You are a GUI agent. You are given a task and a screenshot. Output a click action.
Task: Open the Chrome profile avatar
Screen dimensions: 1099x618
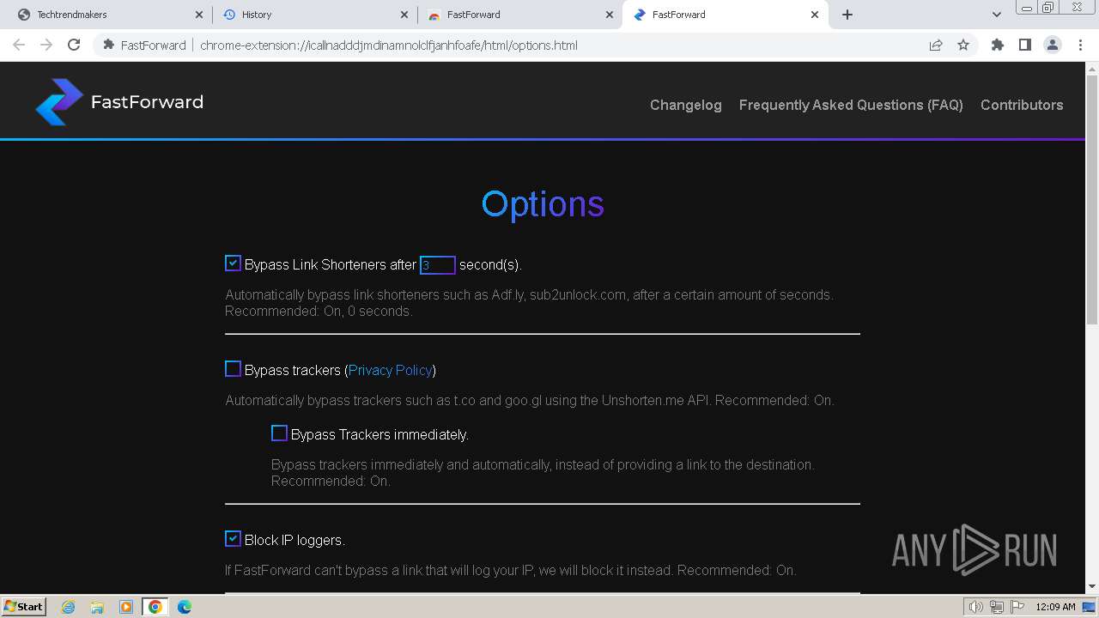[1052, 45]
